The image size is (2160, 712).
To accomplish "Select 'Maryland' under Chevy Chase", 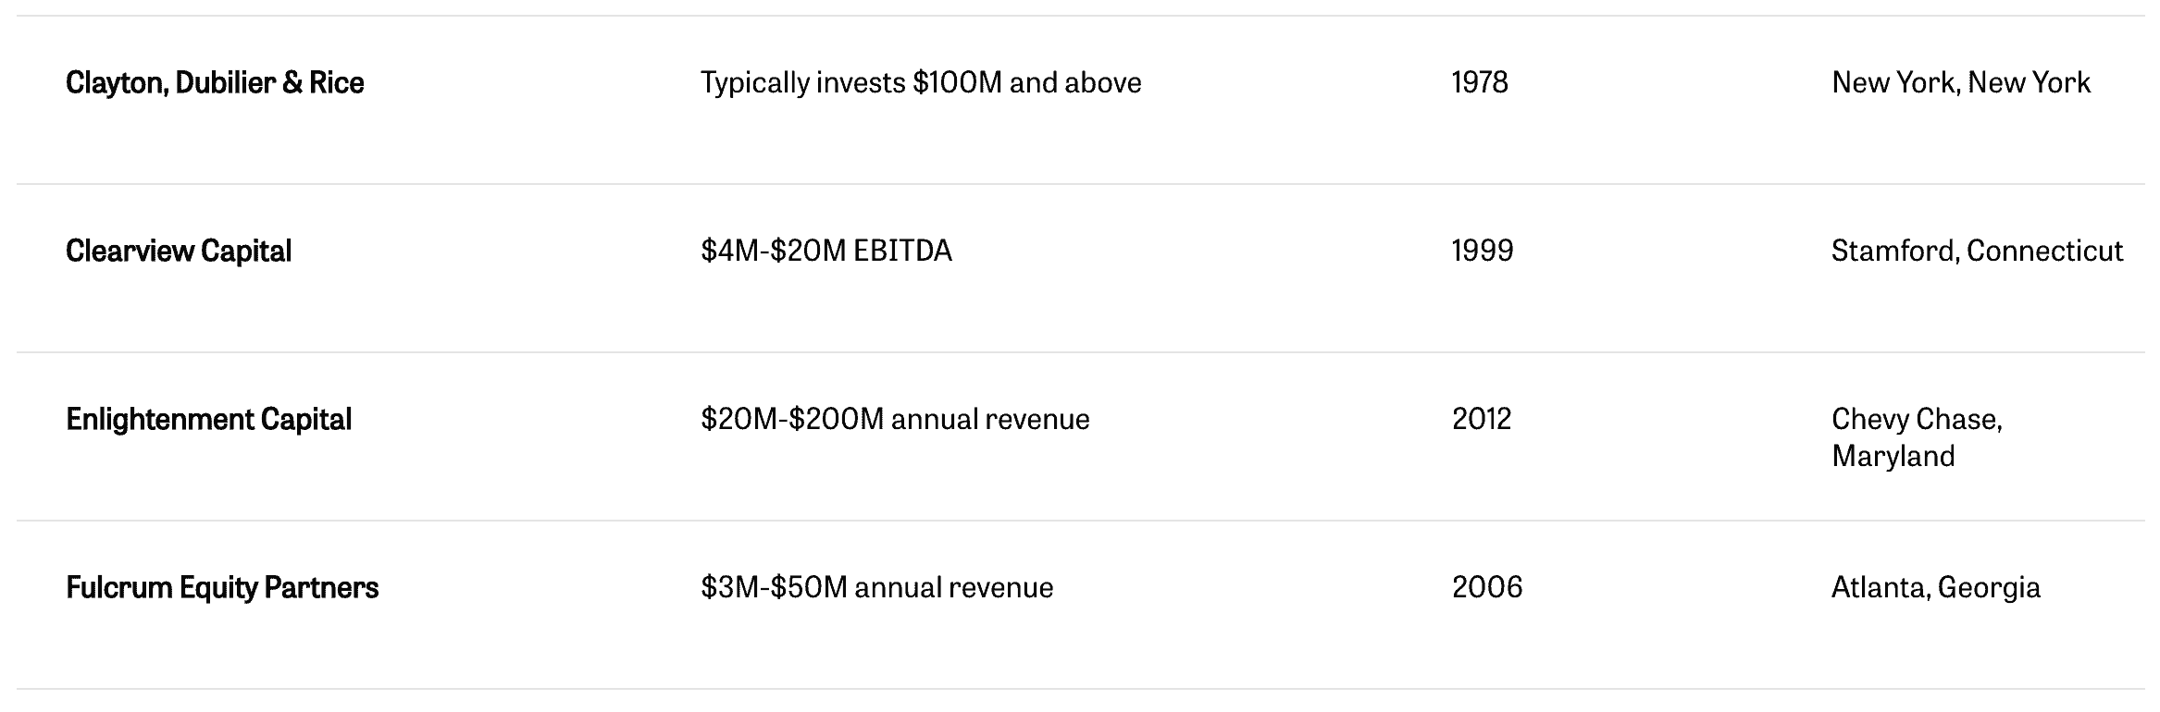I will tap(1893, 457).
